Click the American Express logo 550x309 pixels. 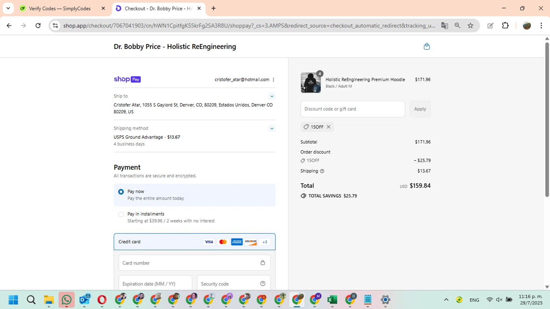(x=237, y=242)
